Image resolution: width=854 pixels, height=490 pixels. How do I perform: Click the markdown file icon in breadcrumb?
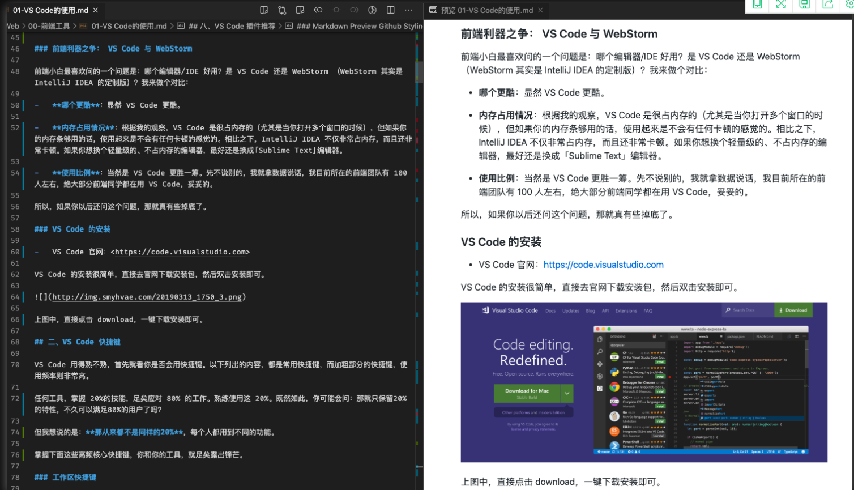coord(83,26)
